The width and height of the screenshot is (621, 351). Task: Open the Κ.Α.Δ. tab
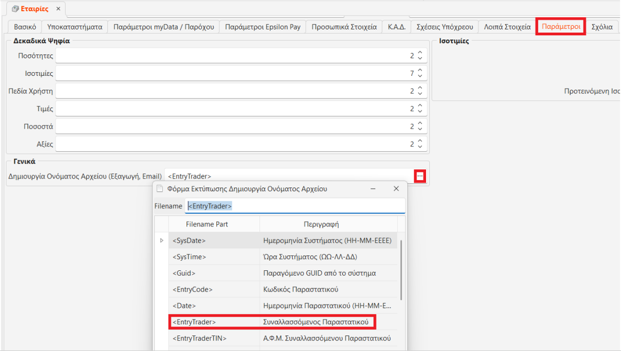[x=396, y=27]
